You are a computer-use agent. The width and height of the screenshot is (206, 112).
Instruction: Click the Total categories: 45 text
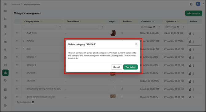pyautogui.click(x=25, y=102)
